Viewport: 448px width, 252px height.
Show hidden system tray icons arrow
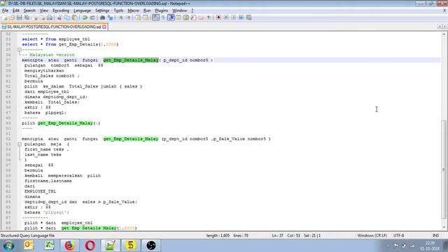tap(388, 246)
